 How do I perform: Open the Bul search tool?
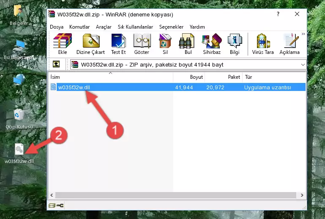click(x=188, y=44)
